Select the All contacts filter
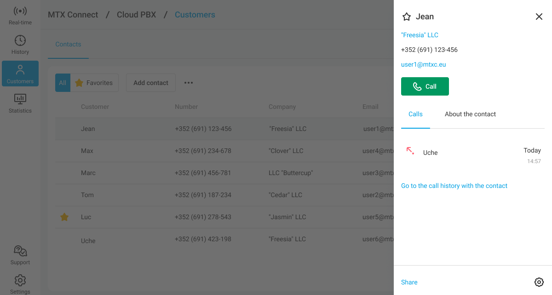Image resolution: width=552 pixels, height=295 pixels. click(63, 83)
